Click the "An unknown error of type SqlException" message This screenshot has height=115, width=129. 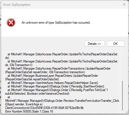click(56, 23)
